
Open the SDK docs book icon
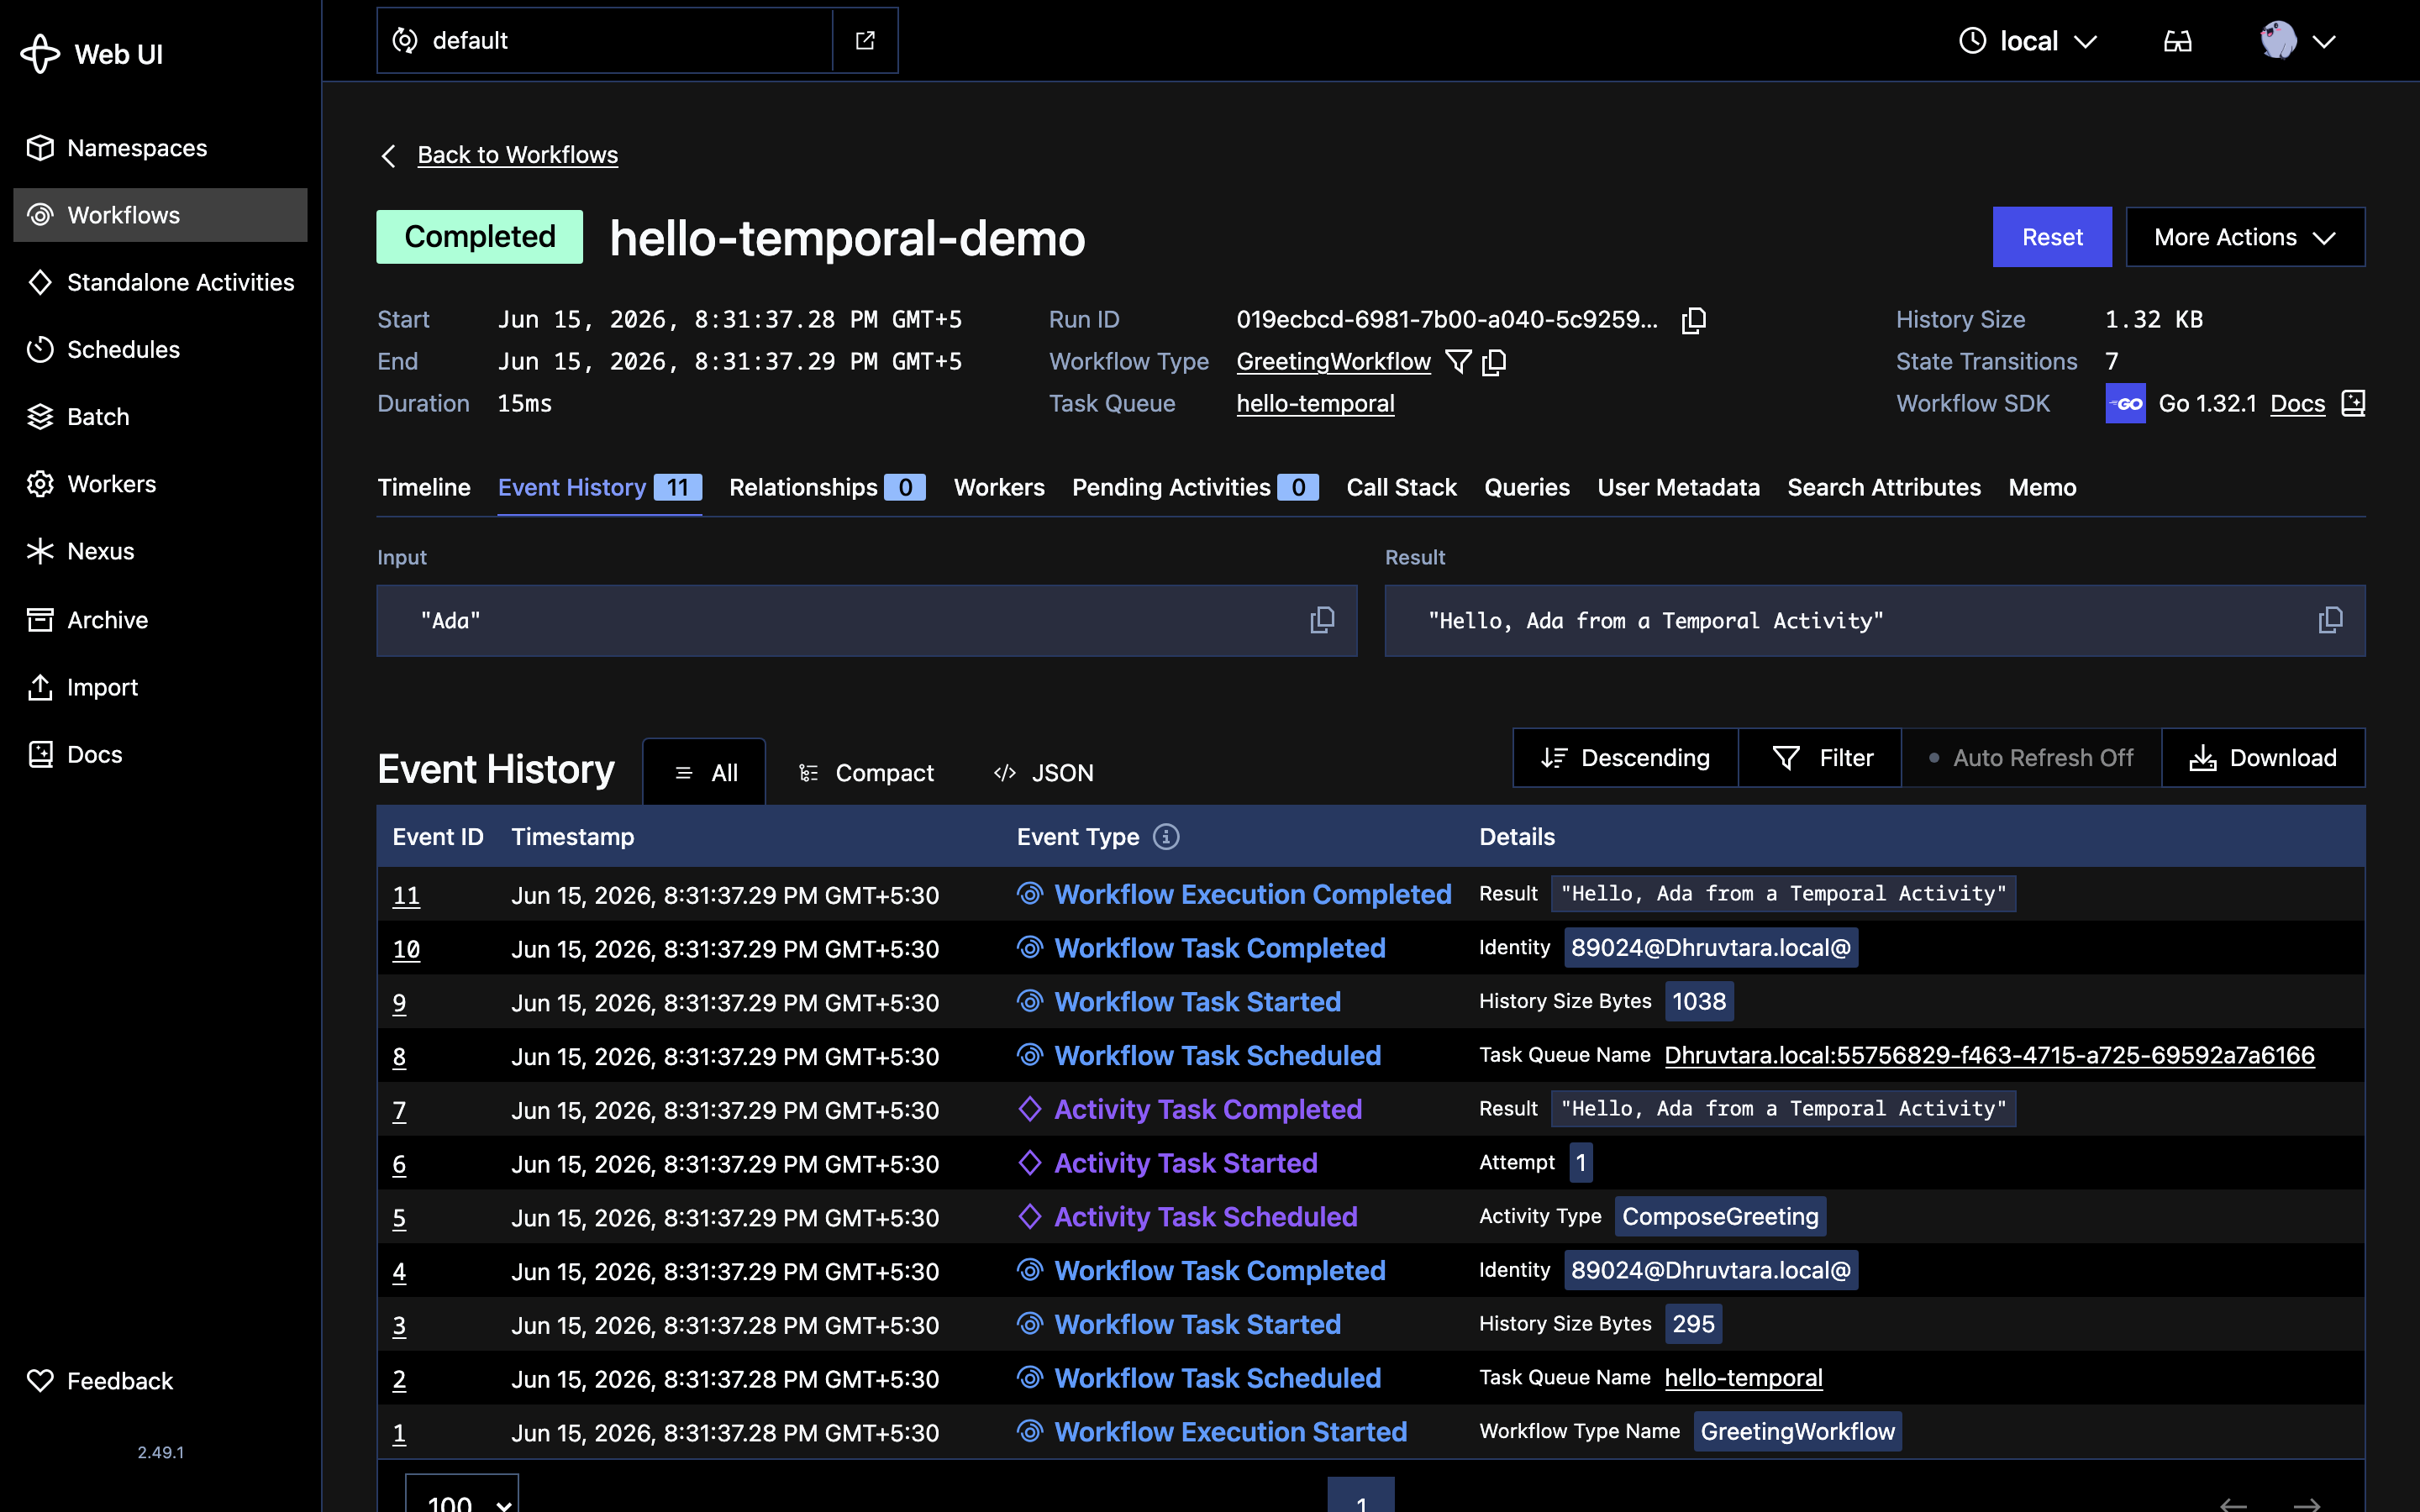pos(2353,404)
